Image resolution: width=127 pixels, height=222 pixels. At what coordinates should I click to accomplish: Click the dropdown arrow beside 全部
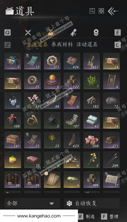[x=52, y=204]
